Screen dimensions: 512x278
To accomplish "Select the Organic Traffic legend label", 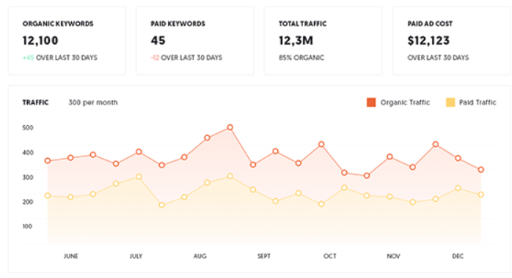I will tap(405, 102).
